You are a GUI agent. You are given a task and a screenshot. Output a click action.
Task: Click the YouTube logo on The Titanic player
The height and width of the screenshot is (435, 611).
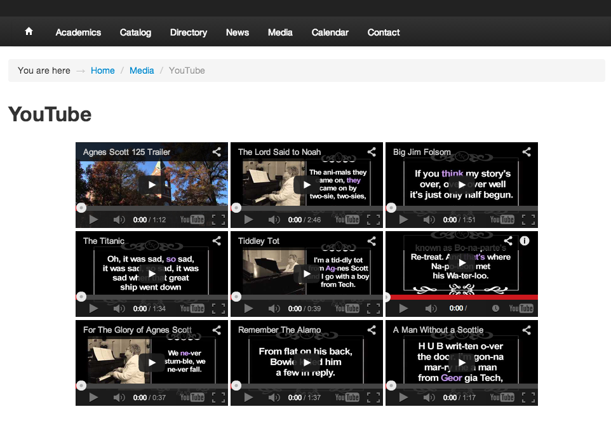pyautogui.click(x=192, y=308)
